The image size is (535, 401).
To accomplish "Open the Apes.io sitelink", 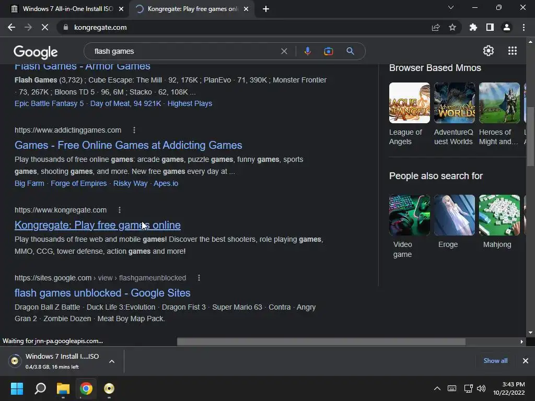I will click(x=166, y=183).
